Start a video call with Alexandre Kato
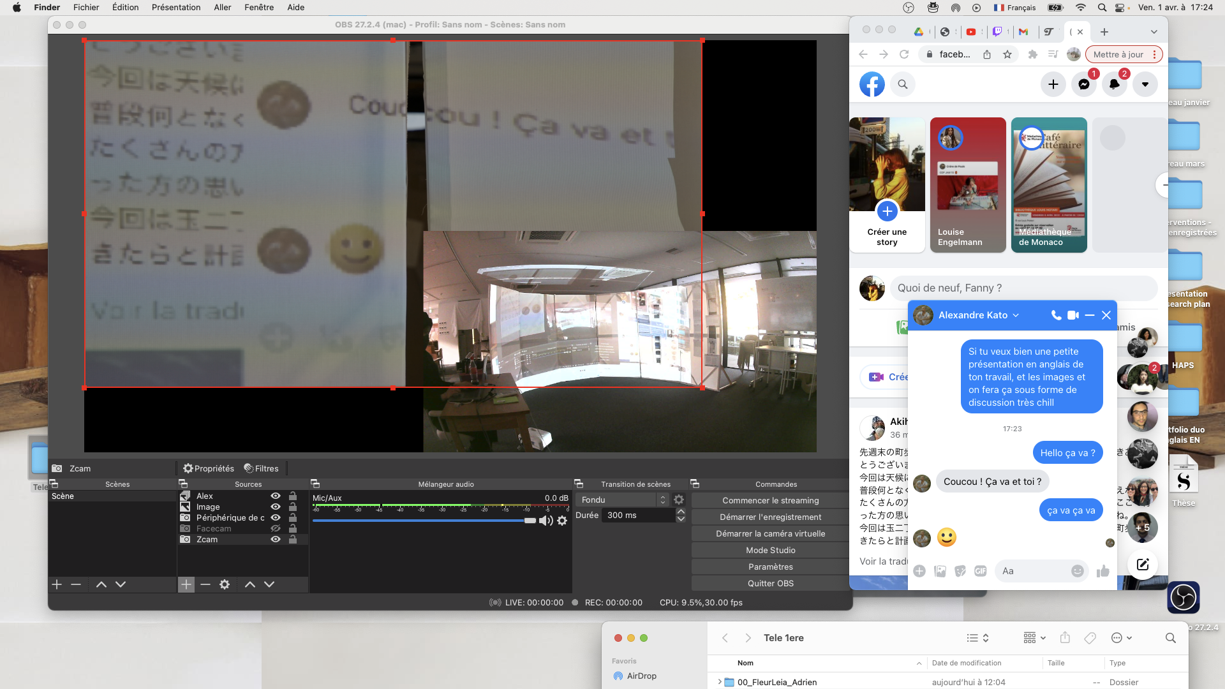 pos(1073,315)
